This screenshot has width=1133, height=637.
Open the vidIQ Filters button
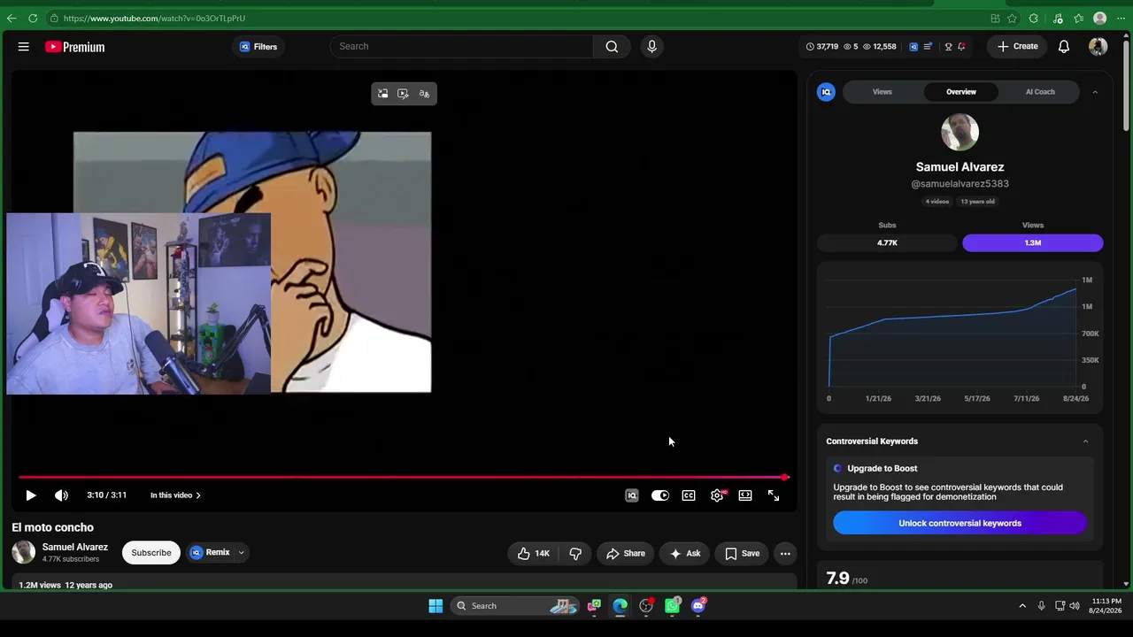pyautogui.click(x=258, y=47)
